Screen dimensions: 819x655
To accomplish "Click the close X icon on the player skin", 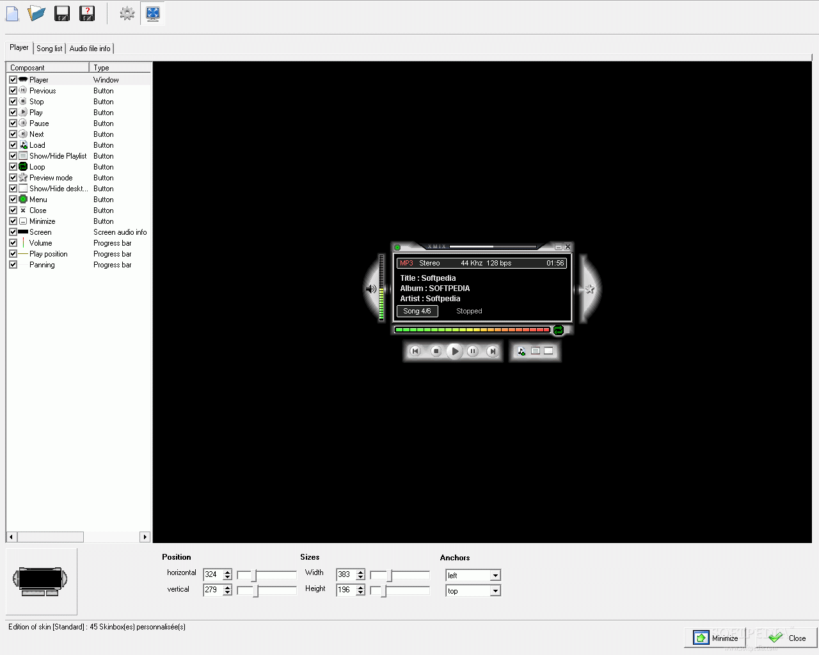I will point(568,247).
